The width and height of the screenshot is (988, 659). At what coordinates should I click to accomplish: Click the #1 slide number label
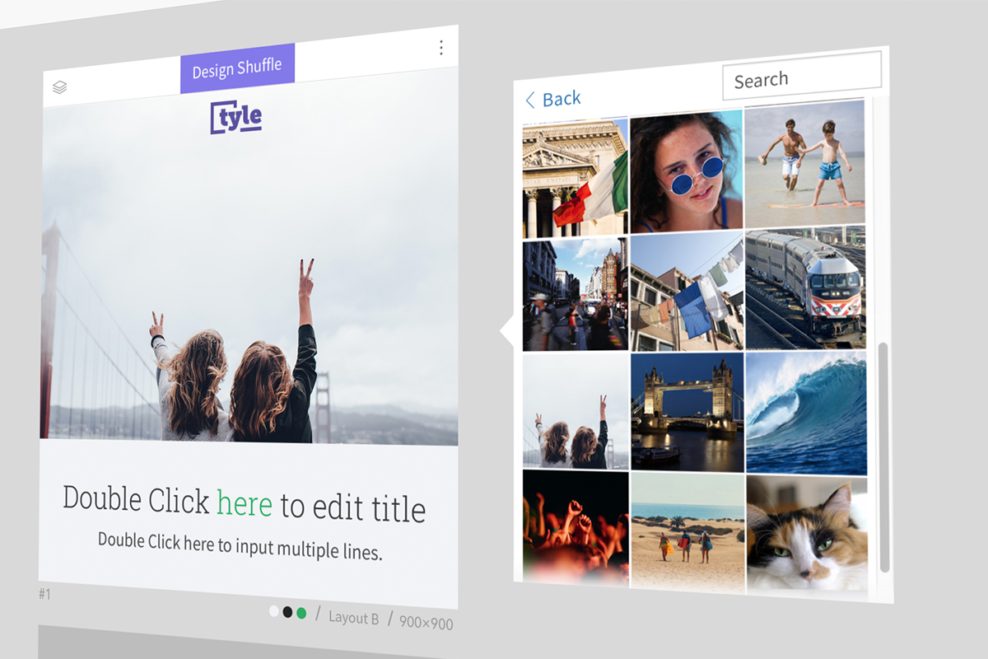44,593
